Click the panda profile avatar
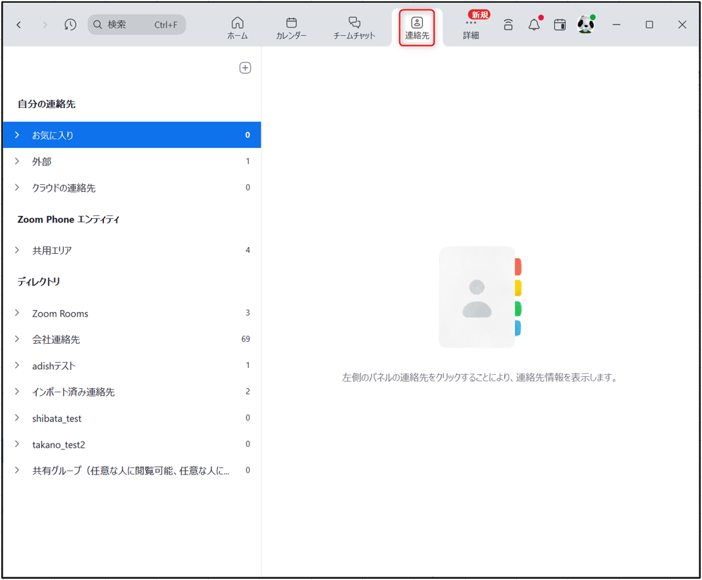Viewport: 702px width, 580px height. (x=586, y=25)
